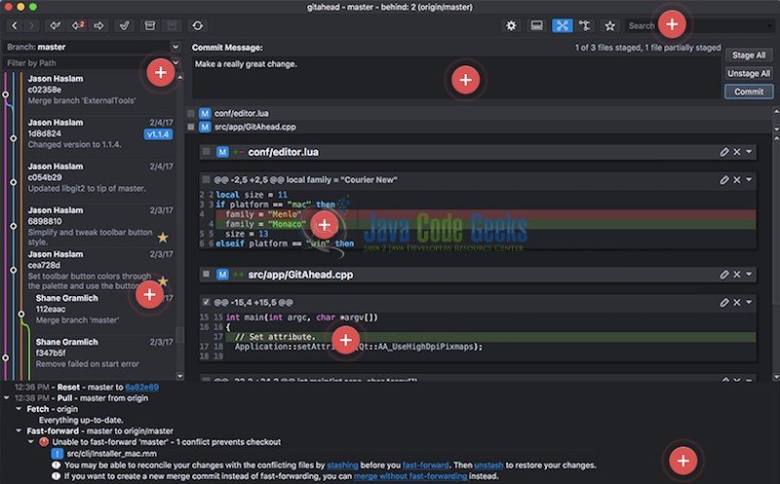Collapse the Pull - master from origin entry

(7, 398)
